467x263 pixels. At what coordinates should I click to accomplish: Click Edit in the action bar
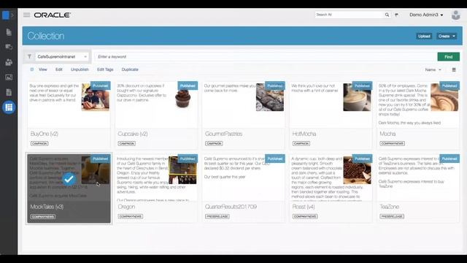pyautogui.click(x=59, y=69)
